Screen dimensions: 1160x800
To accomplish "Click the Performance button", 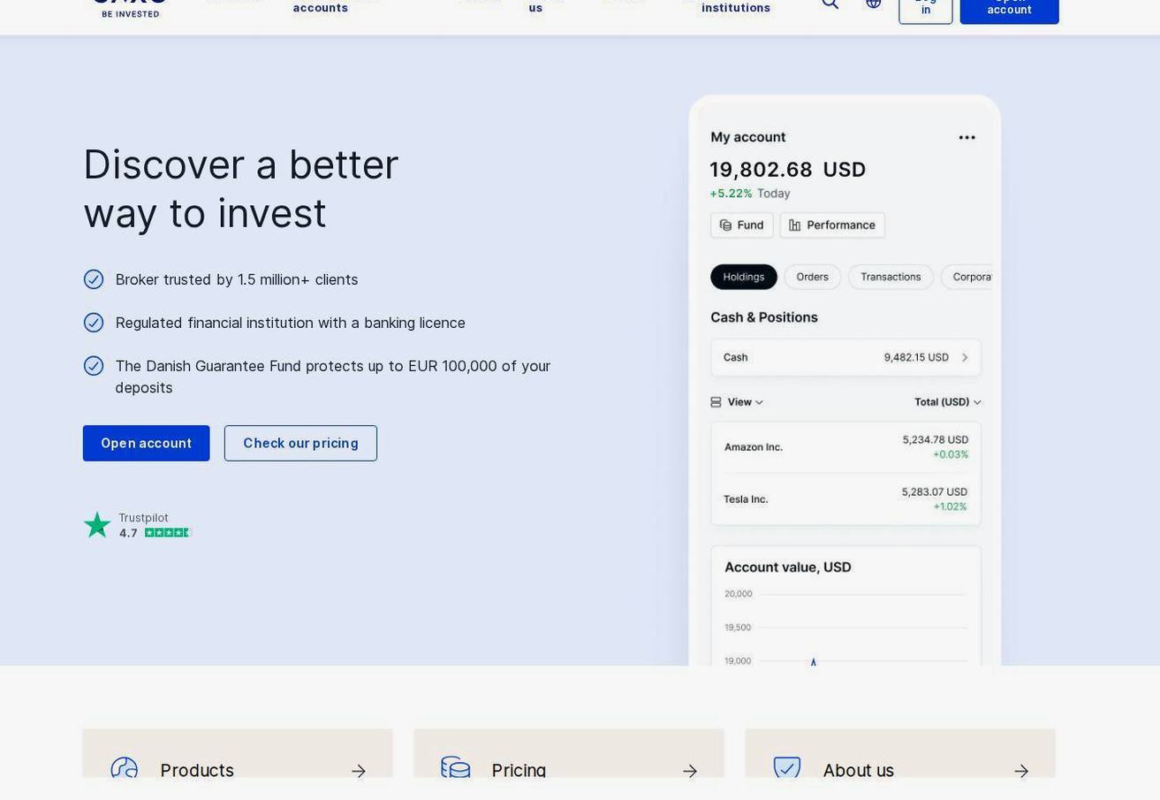I will tap(832, 225).
